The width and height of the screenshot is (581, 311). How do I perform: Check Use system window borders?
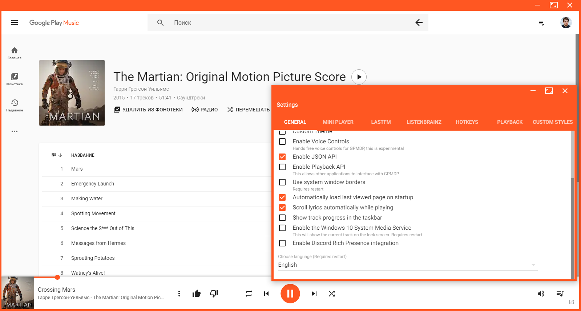coord(282,182)
